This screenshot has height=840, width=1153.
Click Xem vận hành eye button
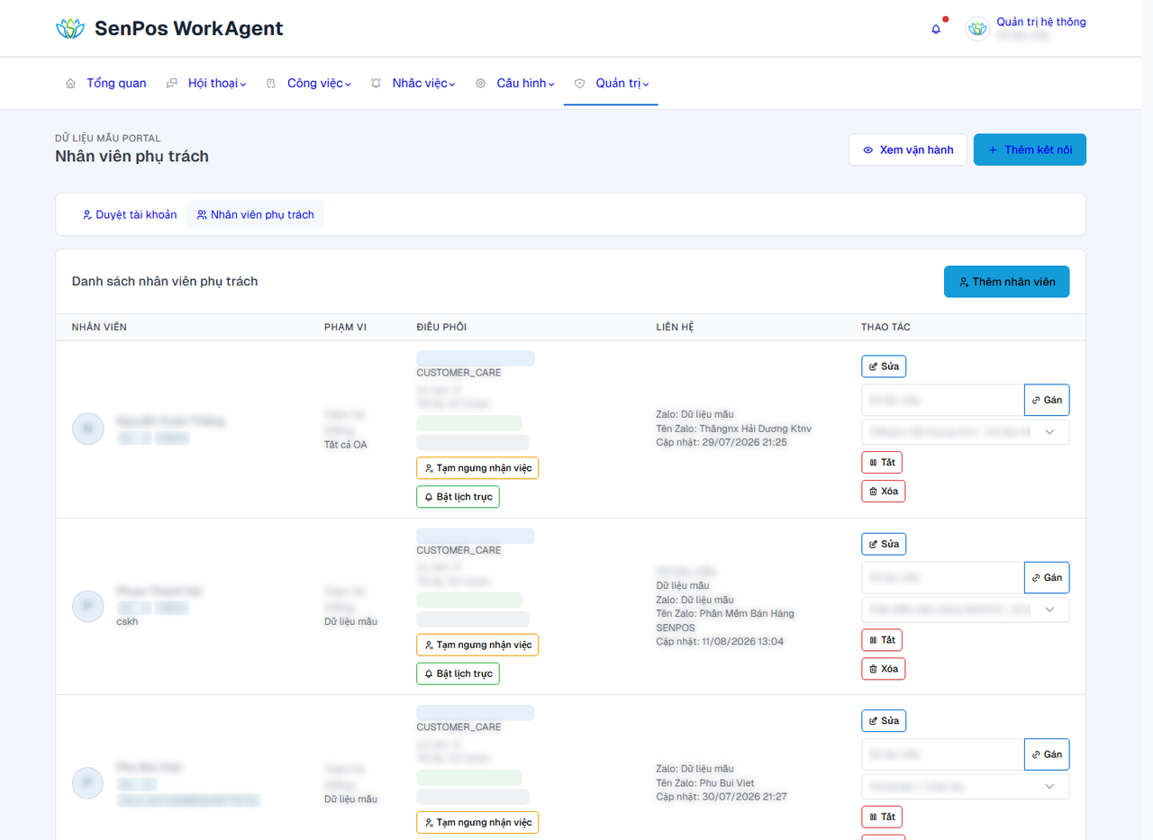[x=908, y=149]
